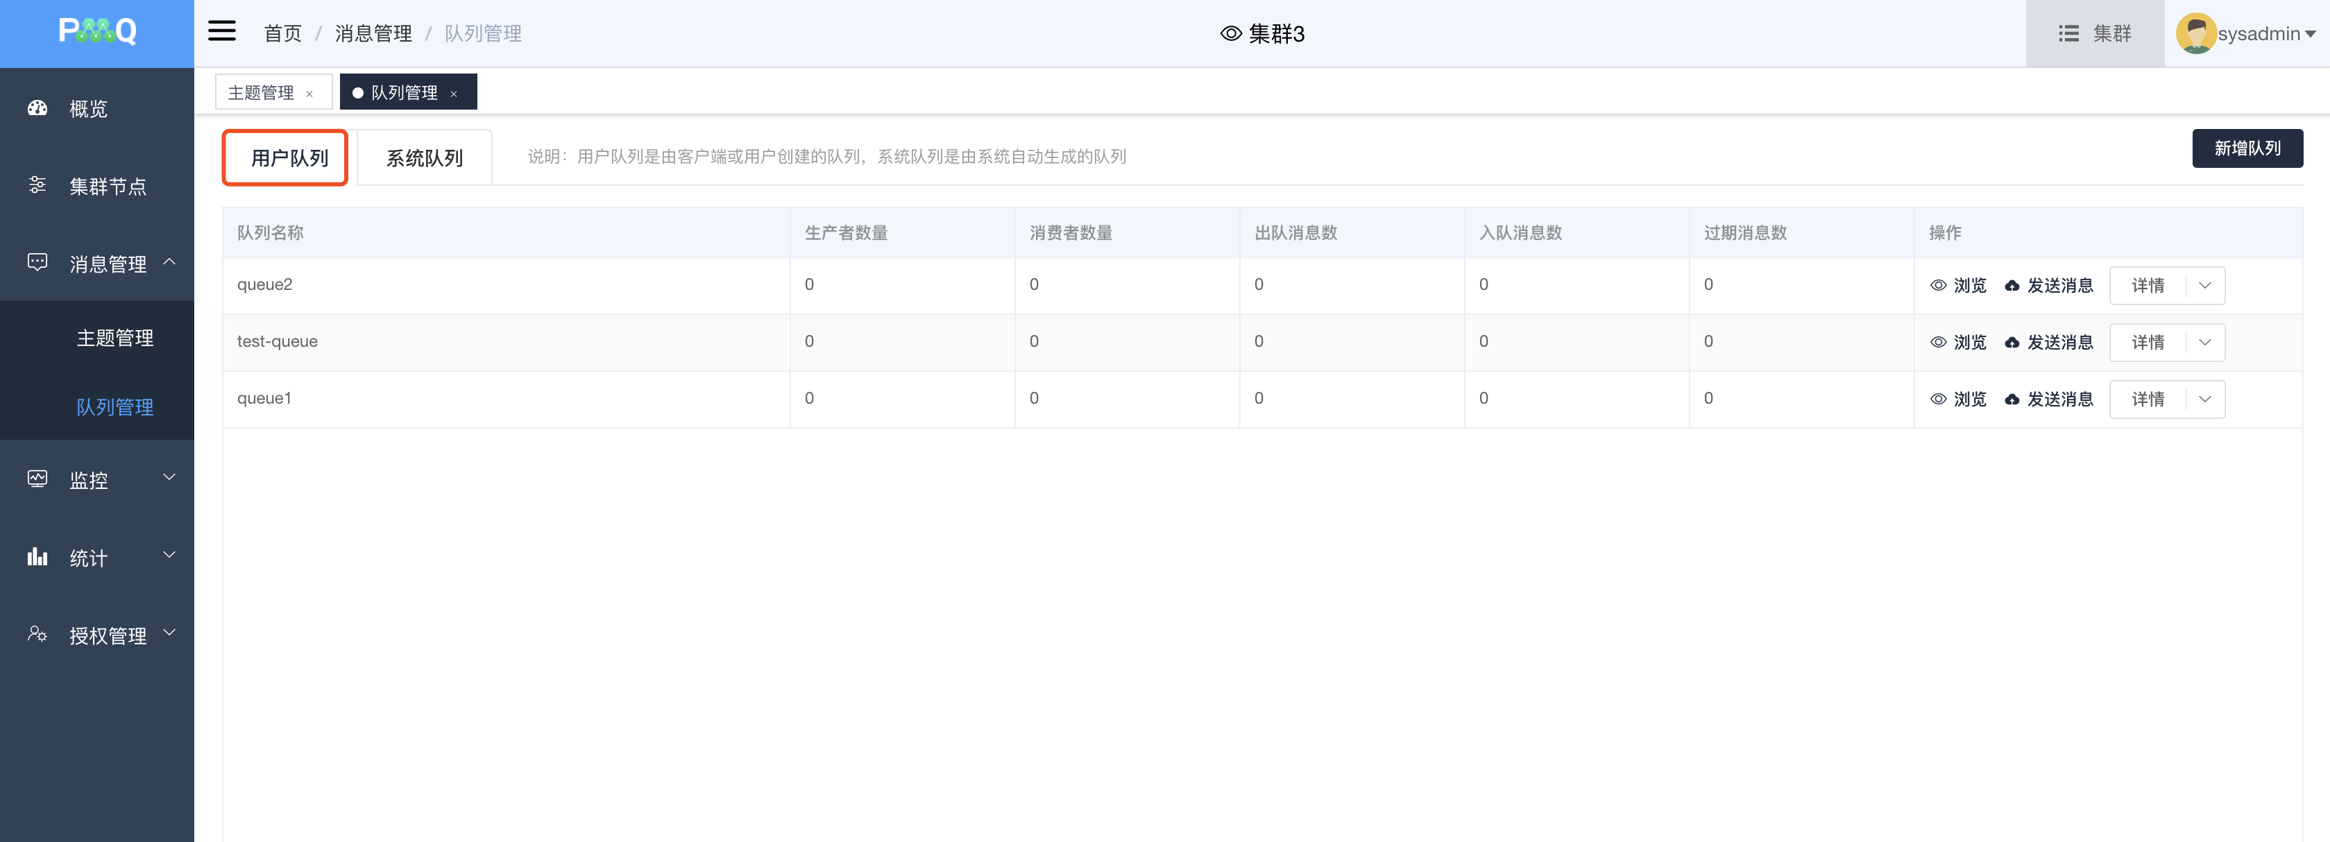Open the 概览 dashboard icon
The width and height of the screenshot is (2330, 842).
pos(37,108)
